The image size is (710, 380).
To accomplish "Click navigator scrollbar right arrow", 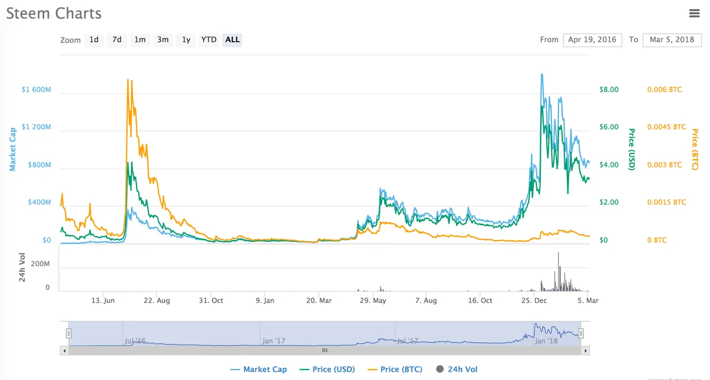I will coord(586,351).
